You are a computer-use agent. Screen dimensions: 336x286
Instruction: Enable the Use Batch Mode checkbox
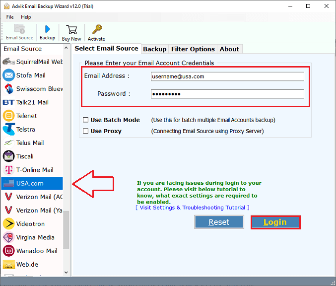pos(85,120)
